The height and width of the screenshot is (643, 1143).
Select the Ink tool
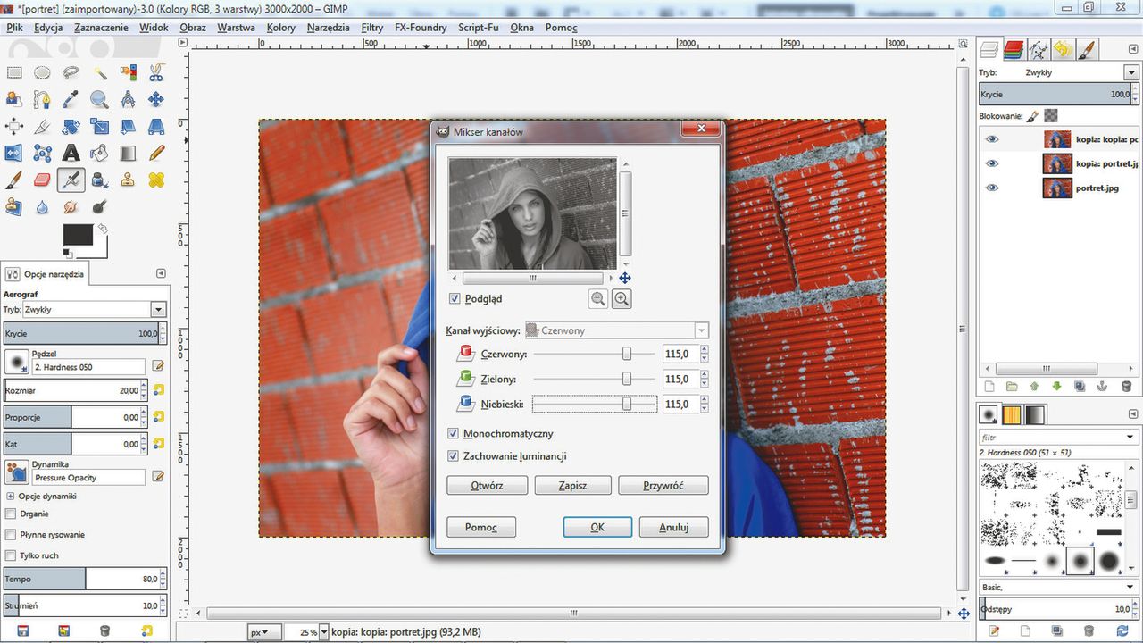(99, 180)
